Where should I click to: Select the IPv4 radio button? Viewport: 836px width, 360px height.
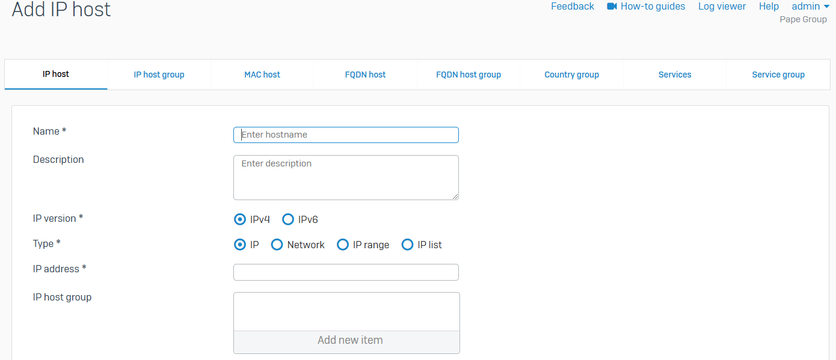[240, 219]
